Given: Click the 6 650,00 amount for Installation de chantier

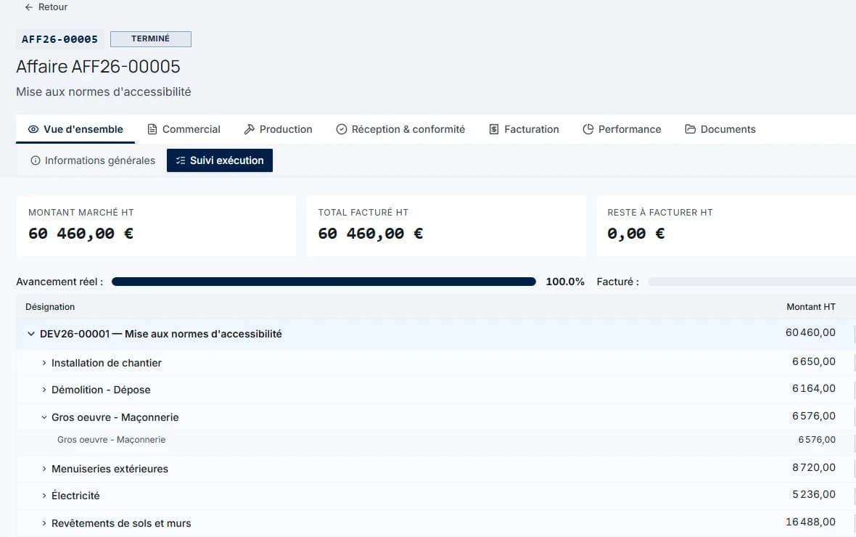Looking at the screenshot, I should 814,361.
